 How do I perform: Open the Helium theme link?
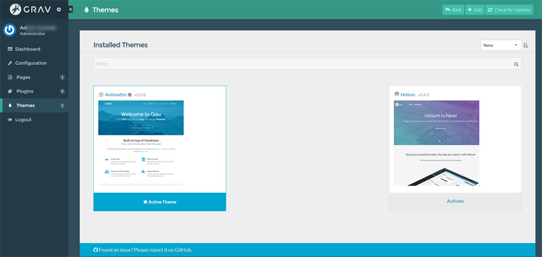[x=408, y=94]
